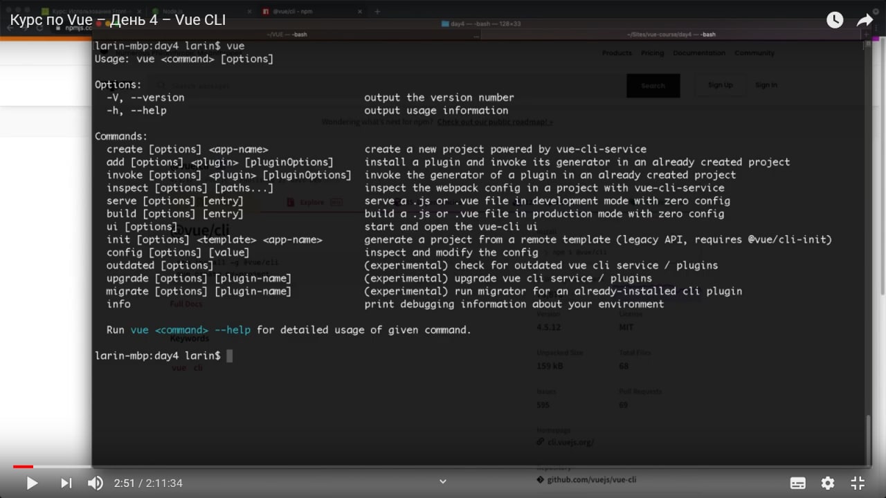The height and width of the screenshot is (498, 886).
Task: Click "start and open the vue-cli ui" text
Action: pos(451,227)
